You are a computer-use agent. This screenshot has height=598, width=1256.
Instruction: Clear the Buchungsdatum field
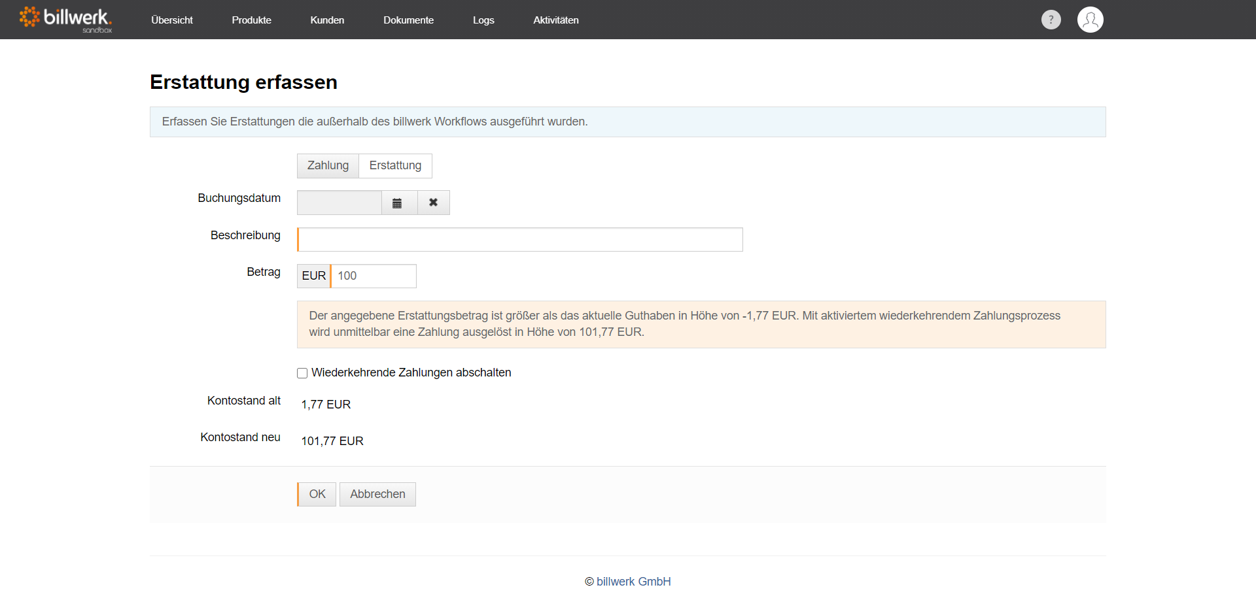point(433,203)
